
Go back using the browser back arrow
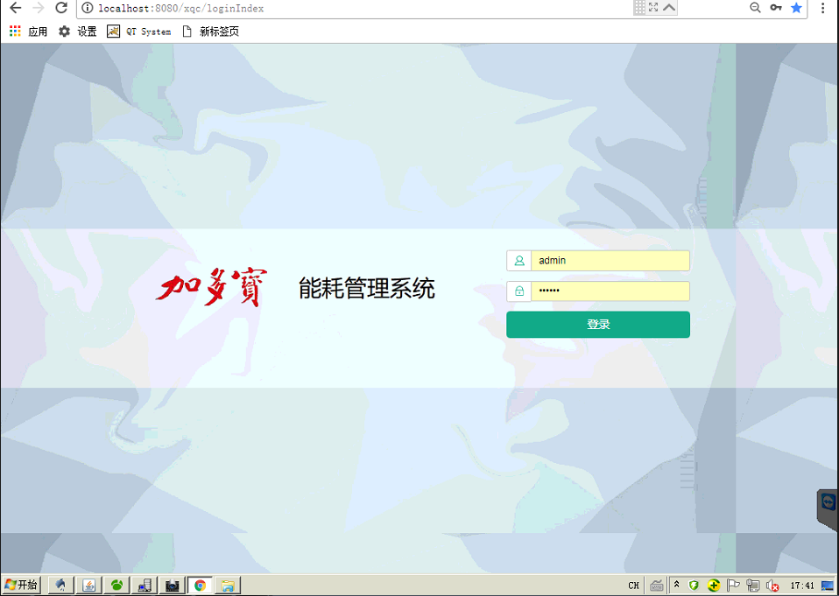(16, 8)
